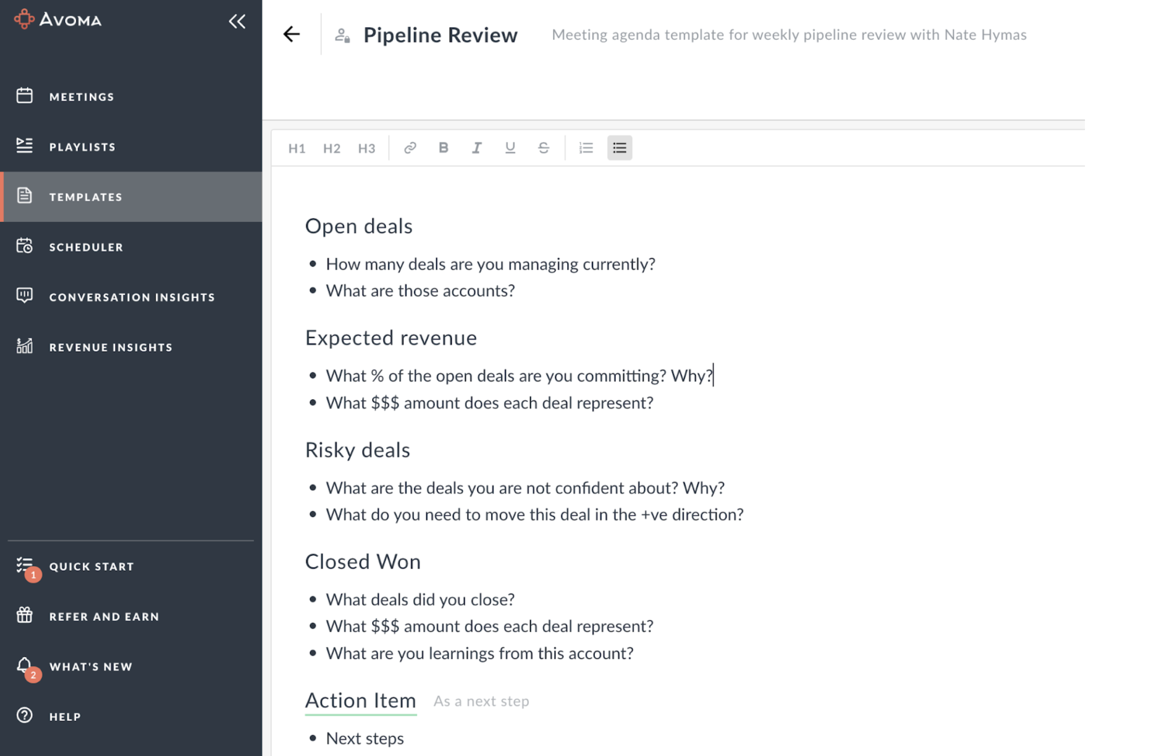Switch to numbered list
The height and width of the screenshot is (756, 1162).
pyautogui.click(x=586, y=148)
